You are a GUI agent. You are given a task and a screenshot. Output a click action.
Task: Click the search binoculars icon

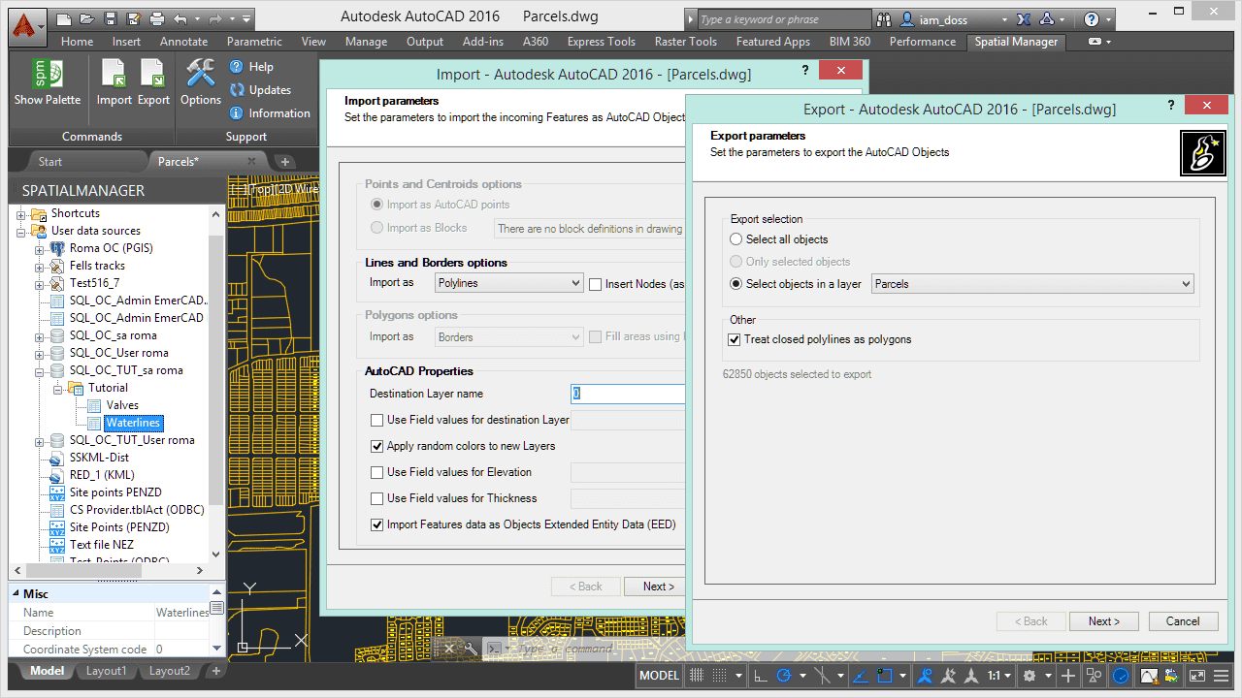(x=884, y=19)
